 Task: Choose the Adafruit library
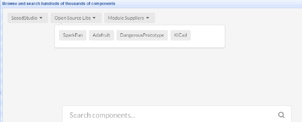click(x=101, y=35)
